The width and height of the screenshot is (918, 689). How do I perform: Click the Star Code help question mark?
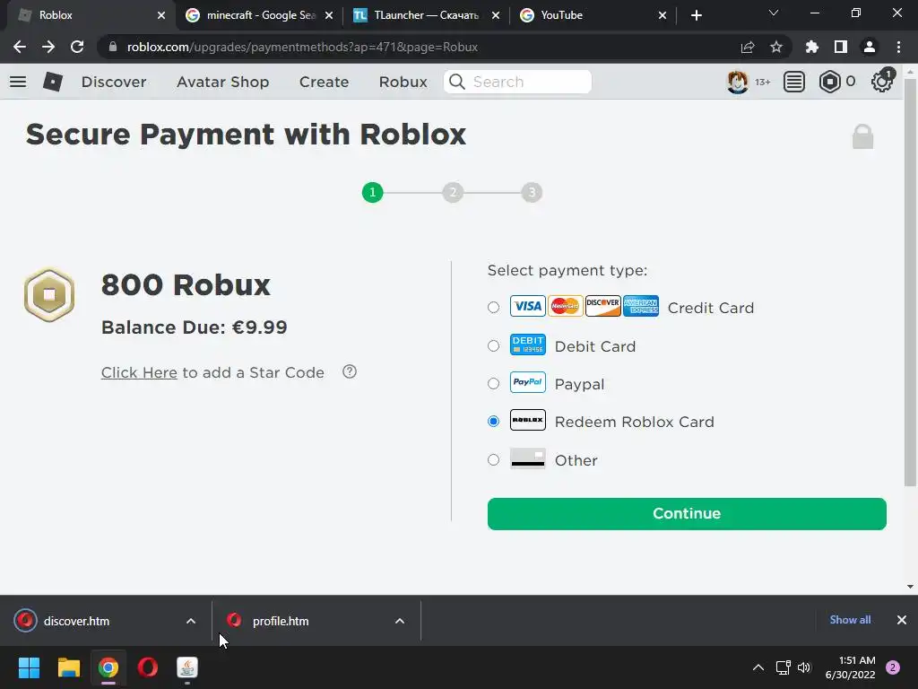point(350,371)
